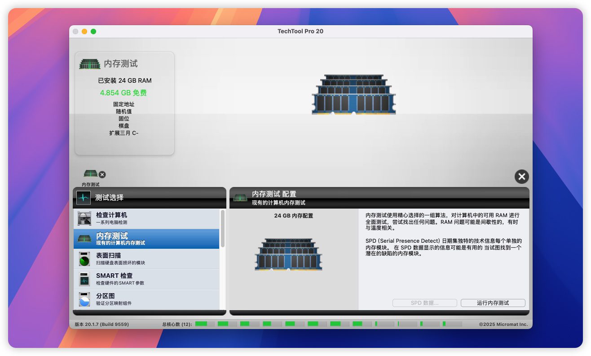Click the 检查计算机 computer icon
Screen dimensions: 591x356
click(84, 218)
